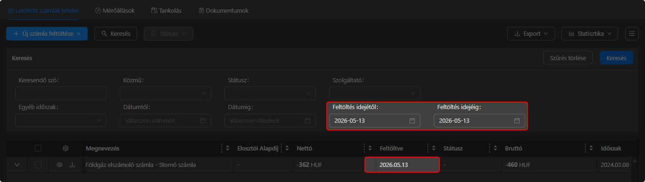The image size is (645, 182).
Task: Focus the Keresendő szó input field
Action: click(x=61, y=94)
